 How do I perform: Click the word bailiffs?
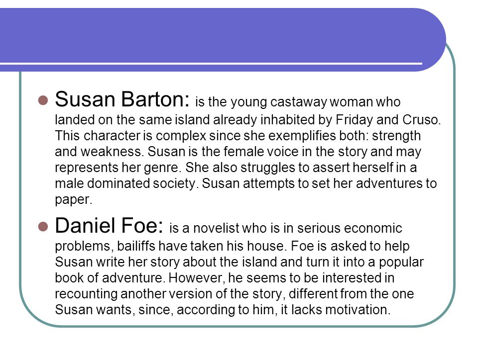[x=136, y=246]
